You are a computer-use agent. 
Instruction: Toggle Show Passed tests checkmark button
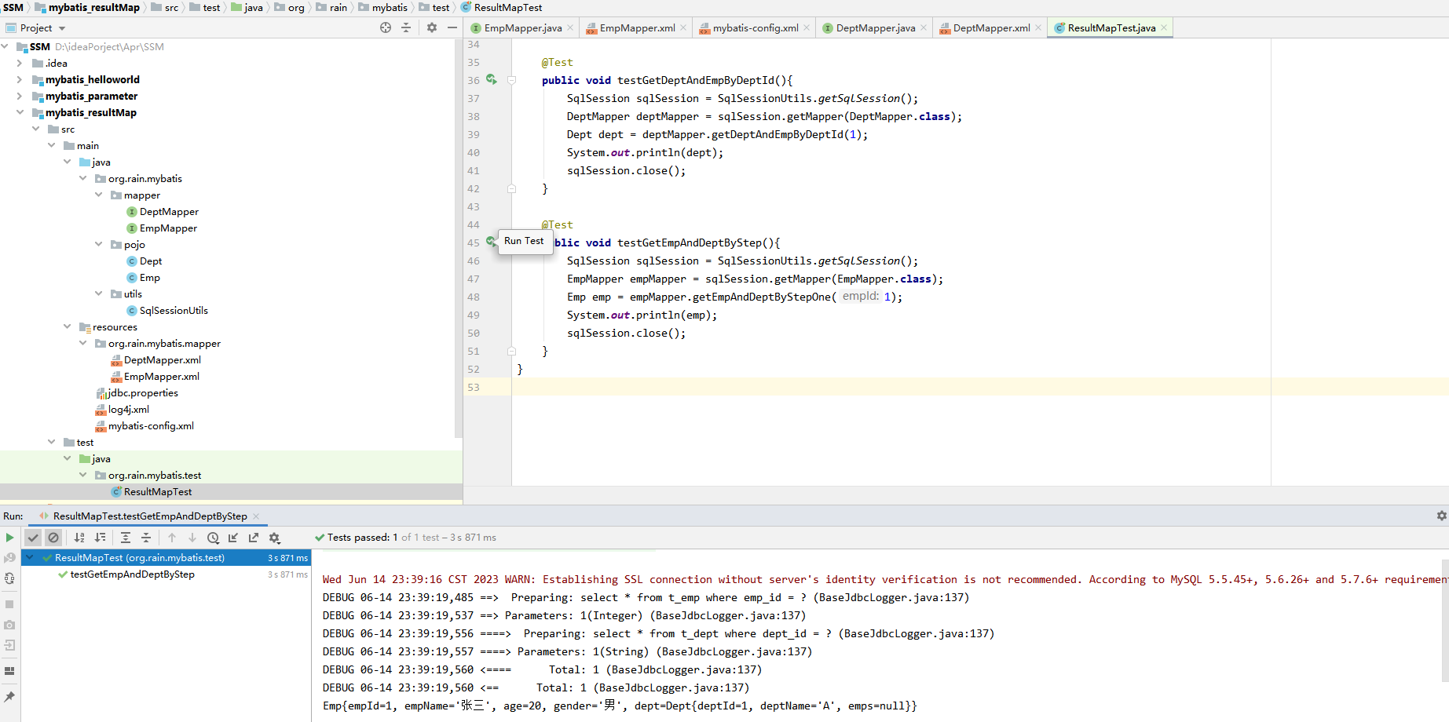33,538
